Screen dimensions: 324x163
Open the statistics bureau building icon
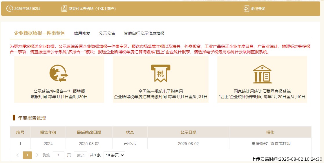(x=263, y=74)
